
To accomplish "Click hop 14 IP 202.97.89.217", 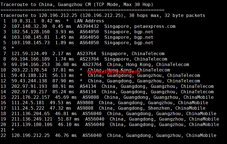I will (x=29, y=92).
